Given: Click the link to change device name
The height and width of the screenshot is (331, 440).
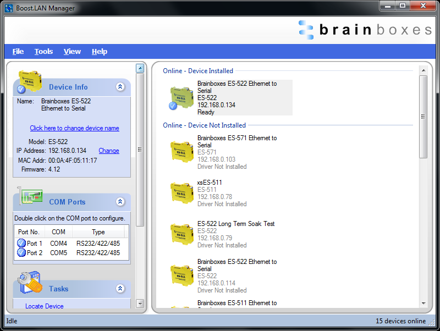Looking at the screenshot, I should click(75, 128).
